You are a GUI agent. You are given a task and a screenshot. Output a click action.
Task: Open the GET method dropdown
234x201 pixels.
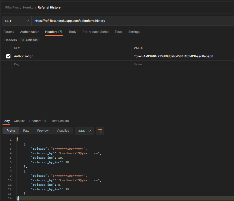pyautogui.click(x=17, y=21)
